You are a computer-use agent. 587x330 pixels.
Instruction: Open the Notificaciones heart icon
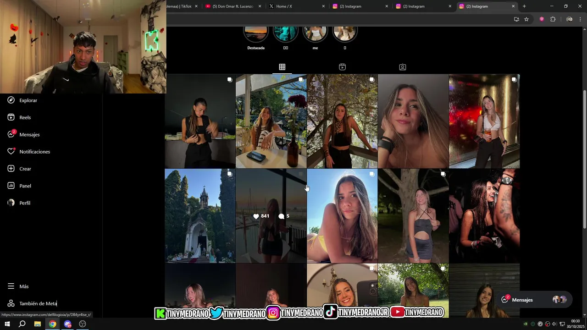pyautogui.click(x=11, y=151)
